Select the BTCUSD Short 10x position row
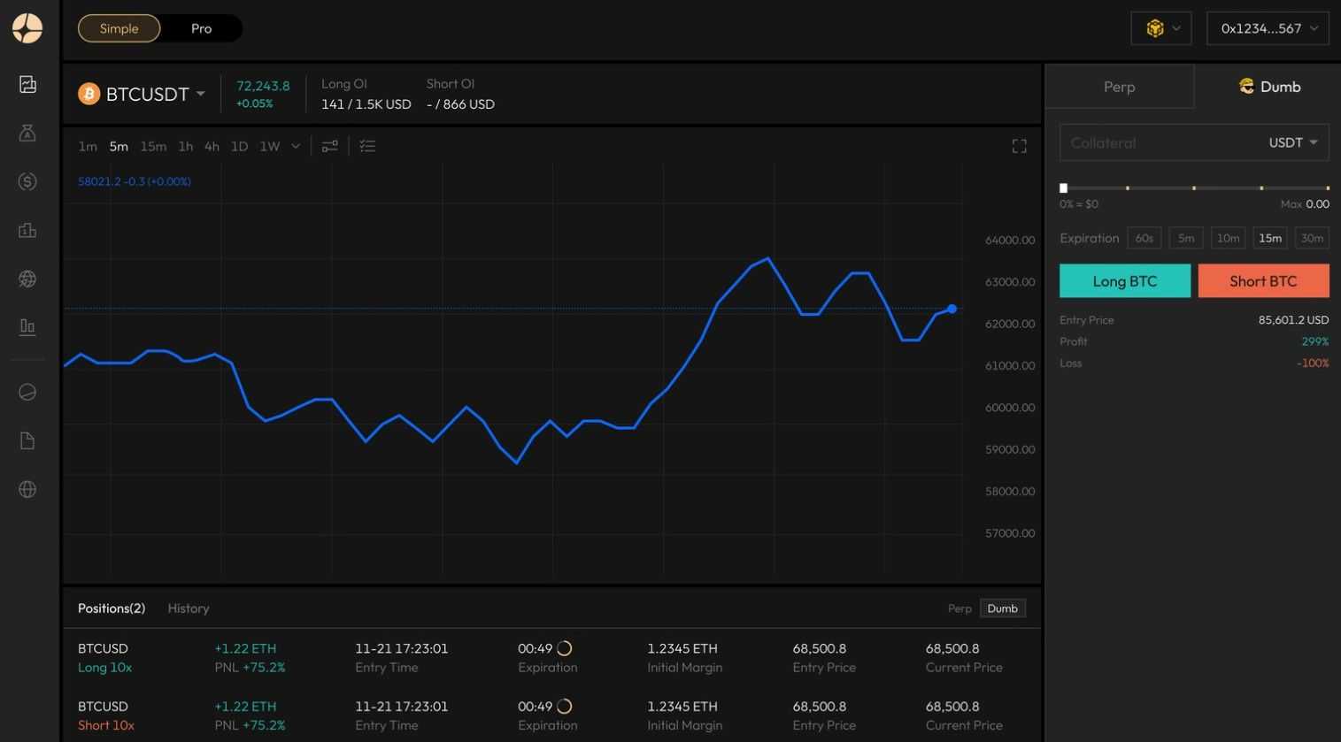Screen dimensions: 1341x742 551,715
